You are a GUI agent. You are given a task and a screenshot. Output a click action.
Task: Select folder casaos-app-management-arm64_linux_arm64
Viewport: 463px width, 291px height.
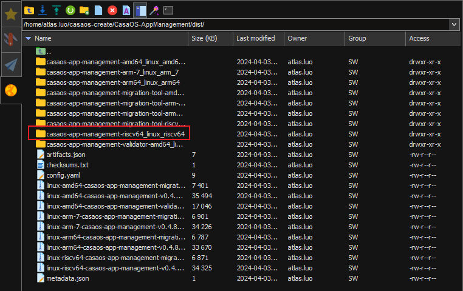click(x=113, y=83)
